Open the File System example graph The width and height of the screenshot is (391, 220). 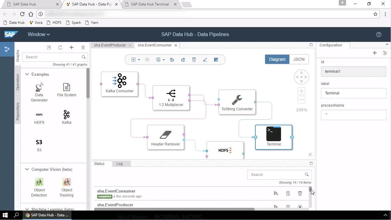[67, 90]
